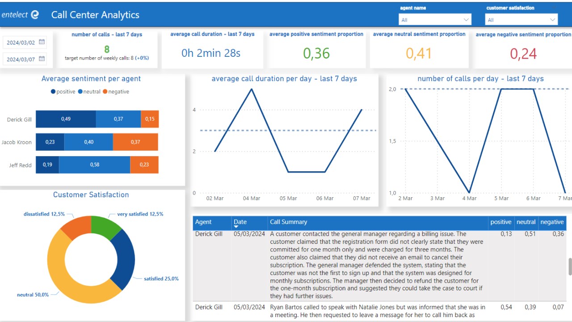Click the 0,07 negative score in second row
Viewport: 572px width, 322px height.
(x=558, y=307)
